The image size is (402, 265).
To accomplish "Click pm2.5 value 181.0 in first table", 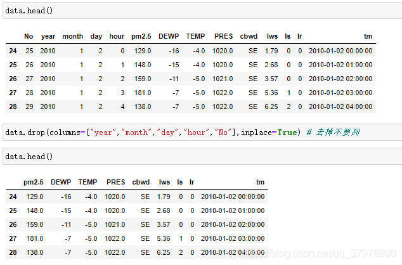I will point(143,93).
